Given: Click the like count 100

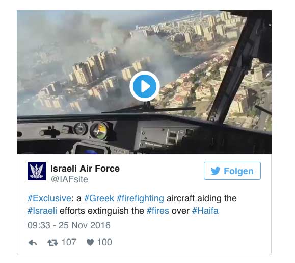Looking at the screenshot, I should (x=104, y=242).
